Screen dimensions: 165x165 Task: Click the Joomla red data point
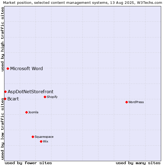(26, 112)
